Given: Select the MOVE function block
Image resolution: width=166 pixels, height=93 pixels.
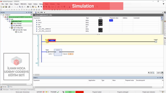Looking at the screenshot, I should pos(58,52).
